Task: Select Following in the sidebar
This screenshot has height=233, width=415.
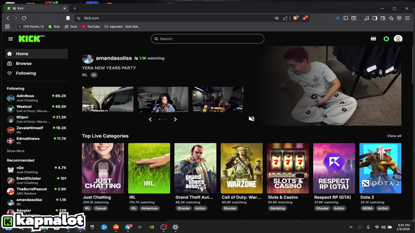Action: 36,73
